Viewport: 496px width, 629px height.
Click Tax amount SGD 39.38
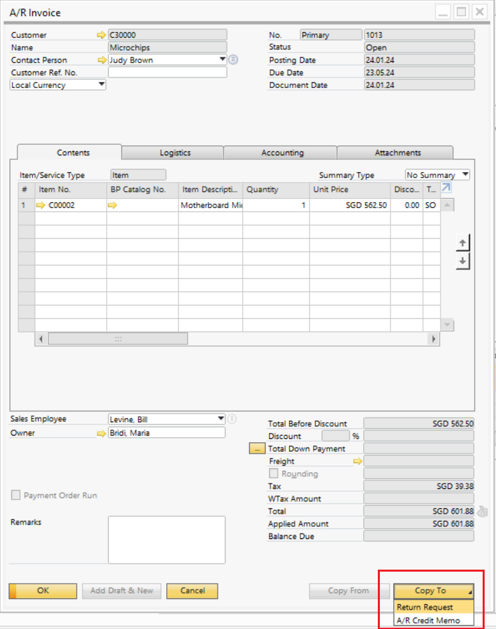click(419, 486)
